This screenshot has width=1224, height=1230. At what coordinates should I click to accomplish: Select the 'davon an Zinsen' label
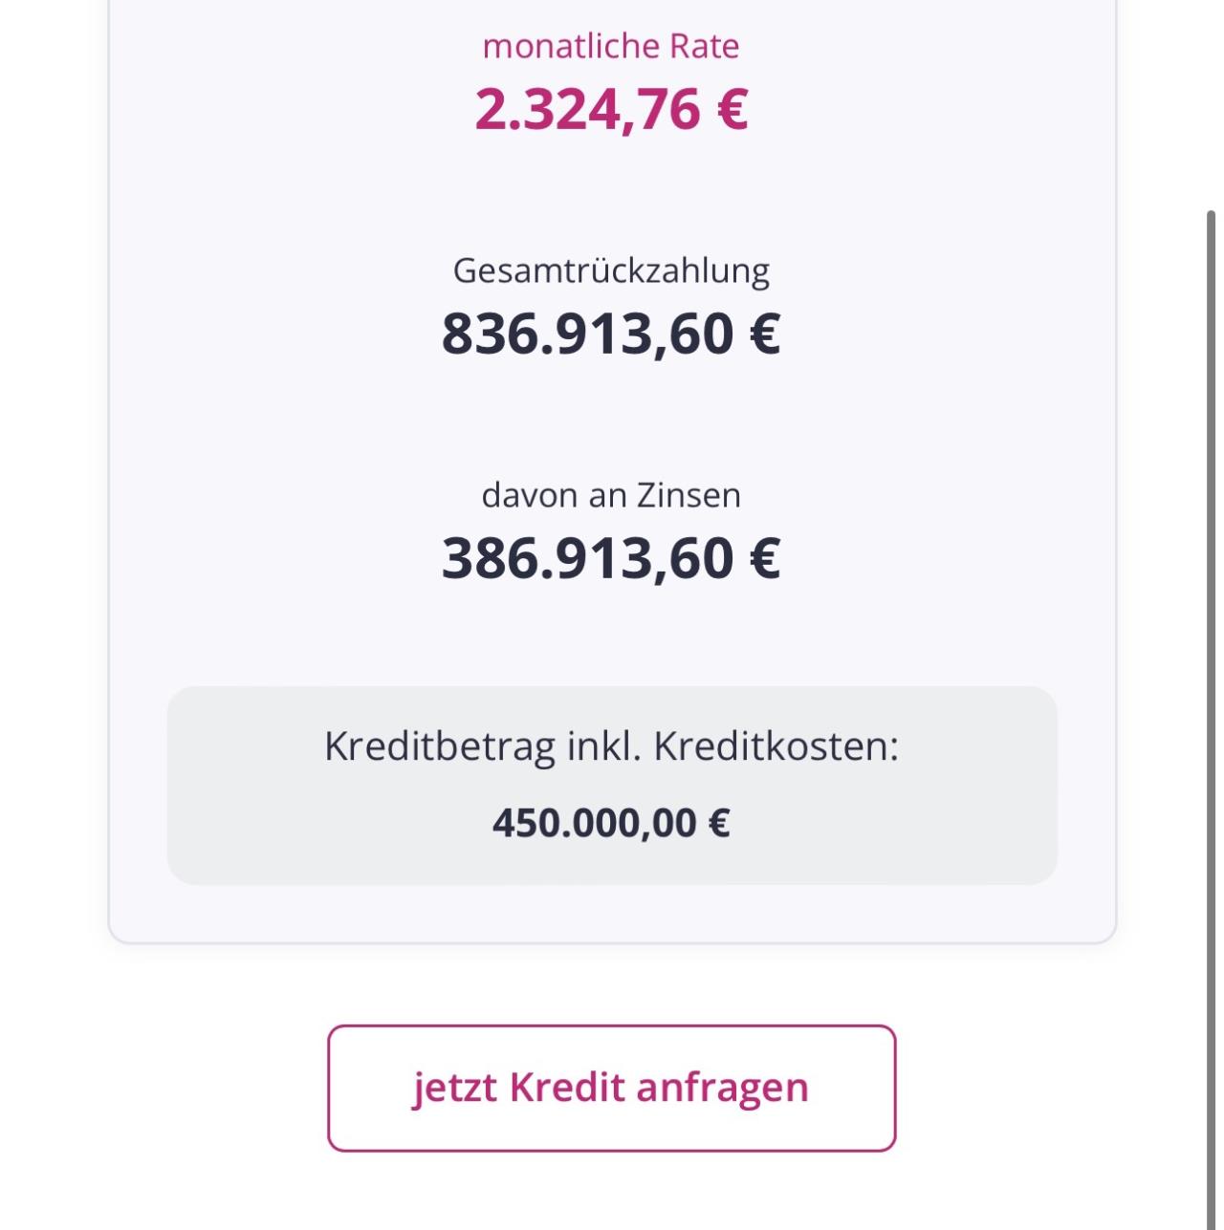click(x=611, y=495)
